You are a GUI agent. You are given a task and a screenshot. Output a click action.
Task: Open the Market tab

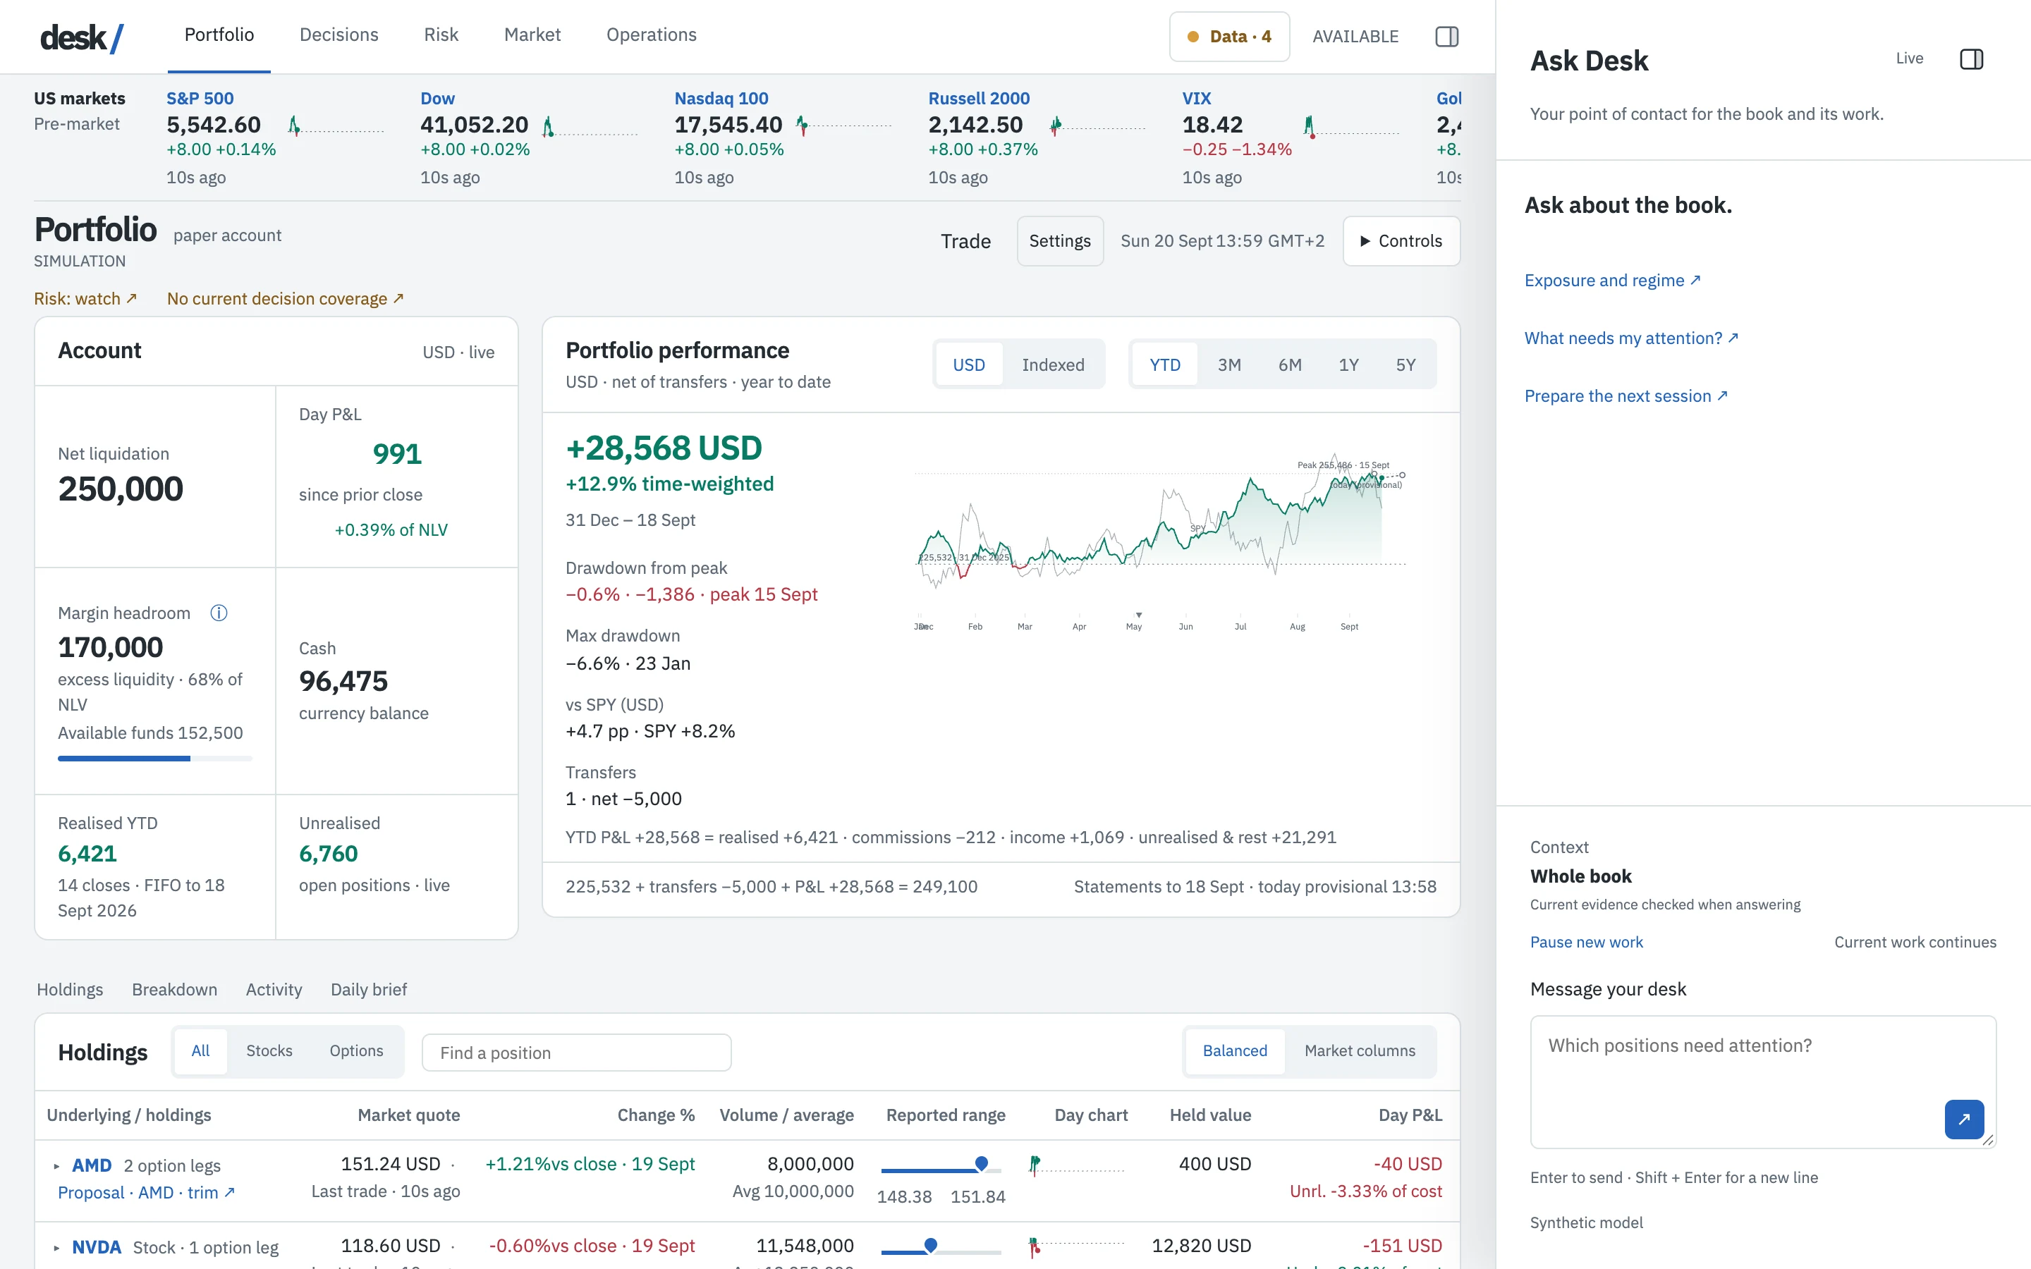click(x=532, y=35)
